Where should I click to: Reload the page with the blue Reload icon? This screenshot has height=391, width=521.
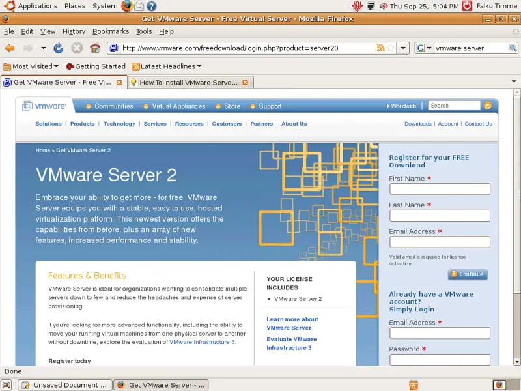coord(59,48)
